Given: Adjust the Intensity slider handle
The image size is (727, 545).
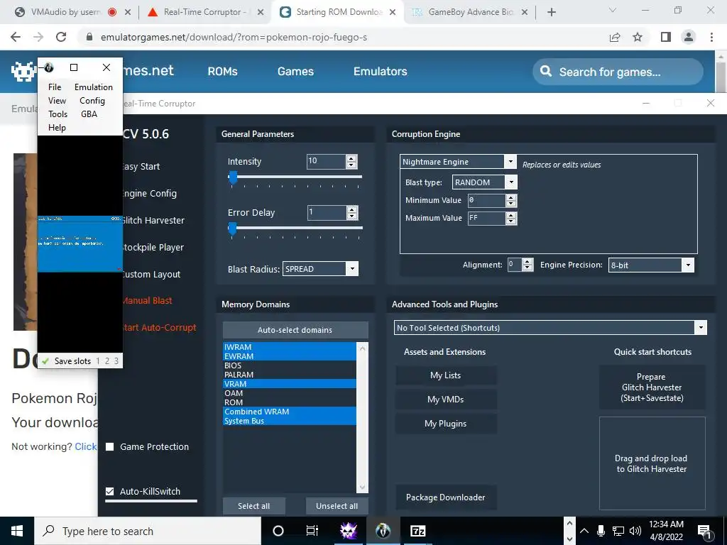Looking at the screenshot, I should (233, 177).
